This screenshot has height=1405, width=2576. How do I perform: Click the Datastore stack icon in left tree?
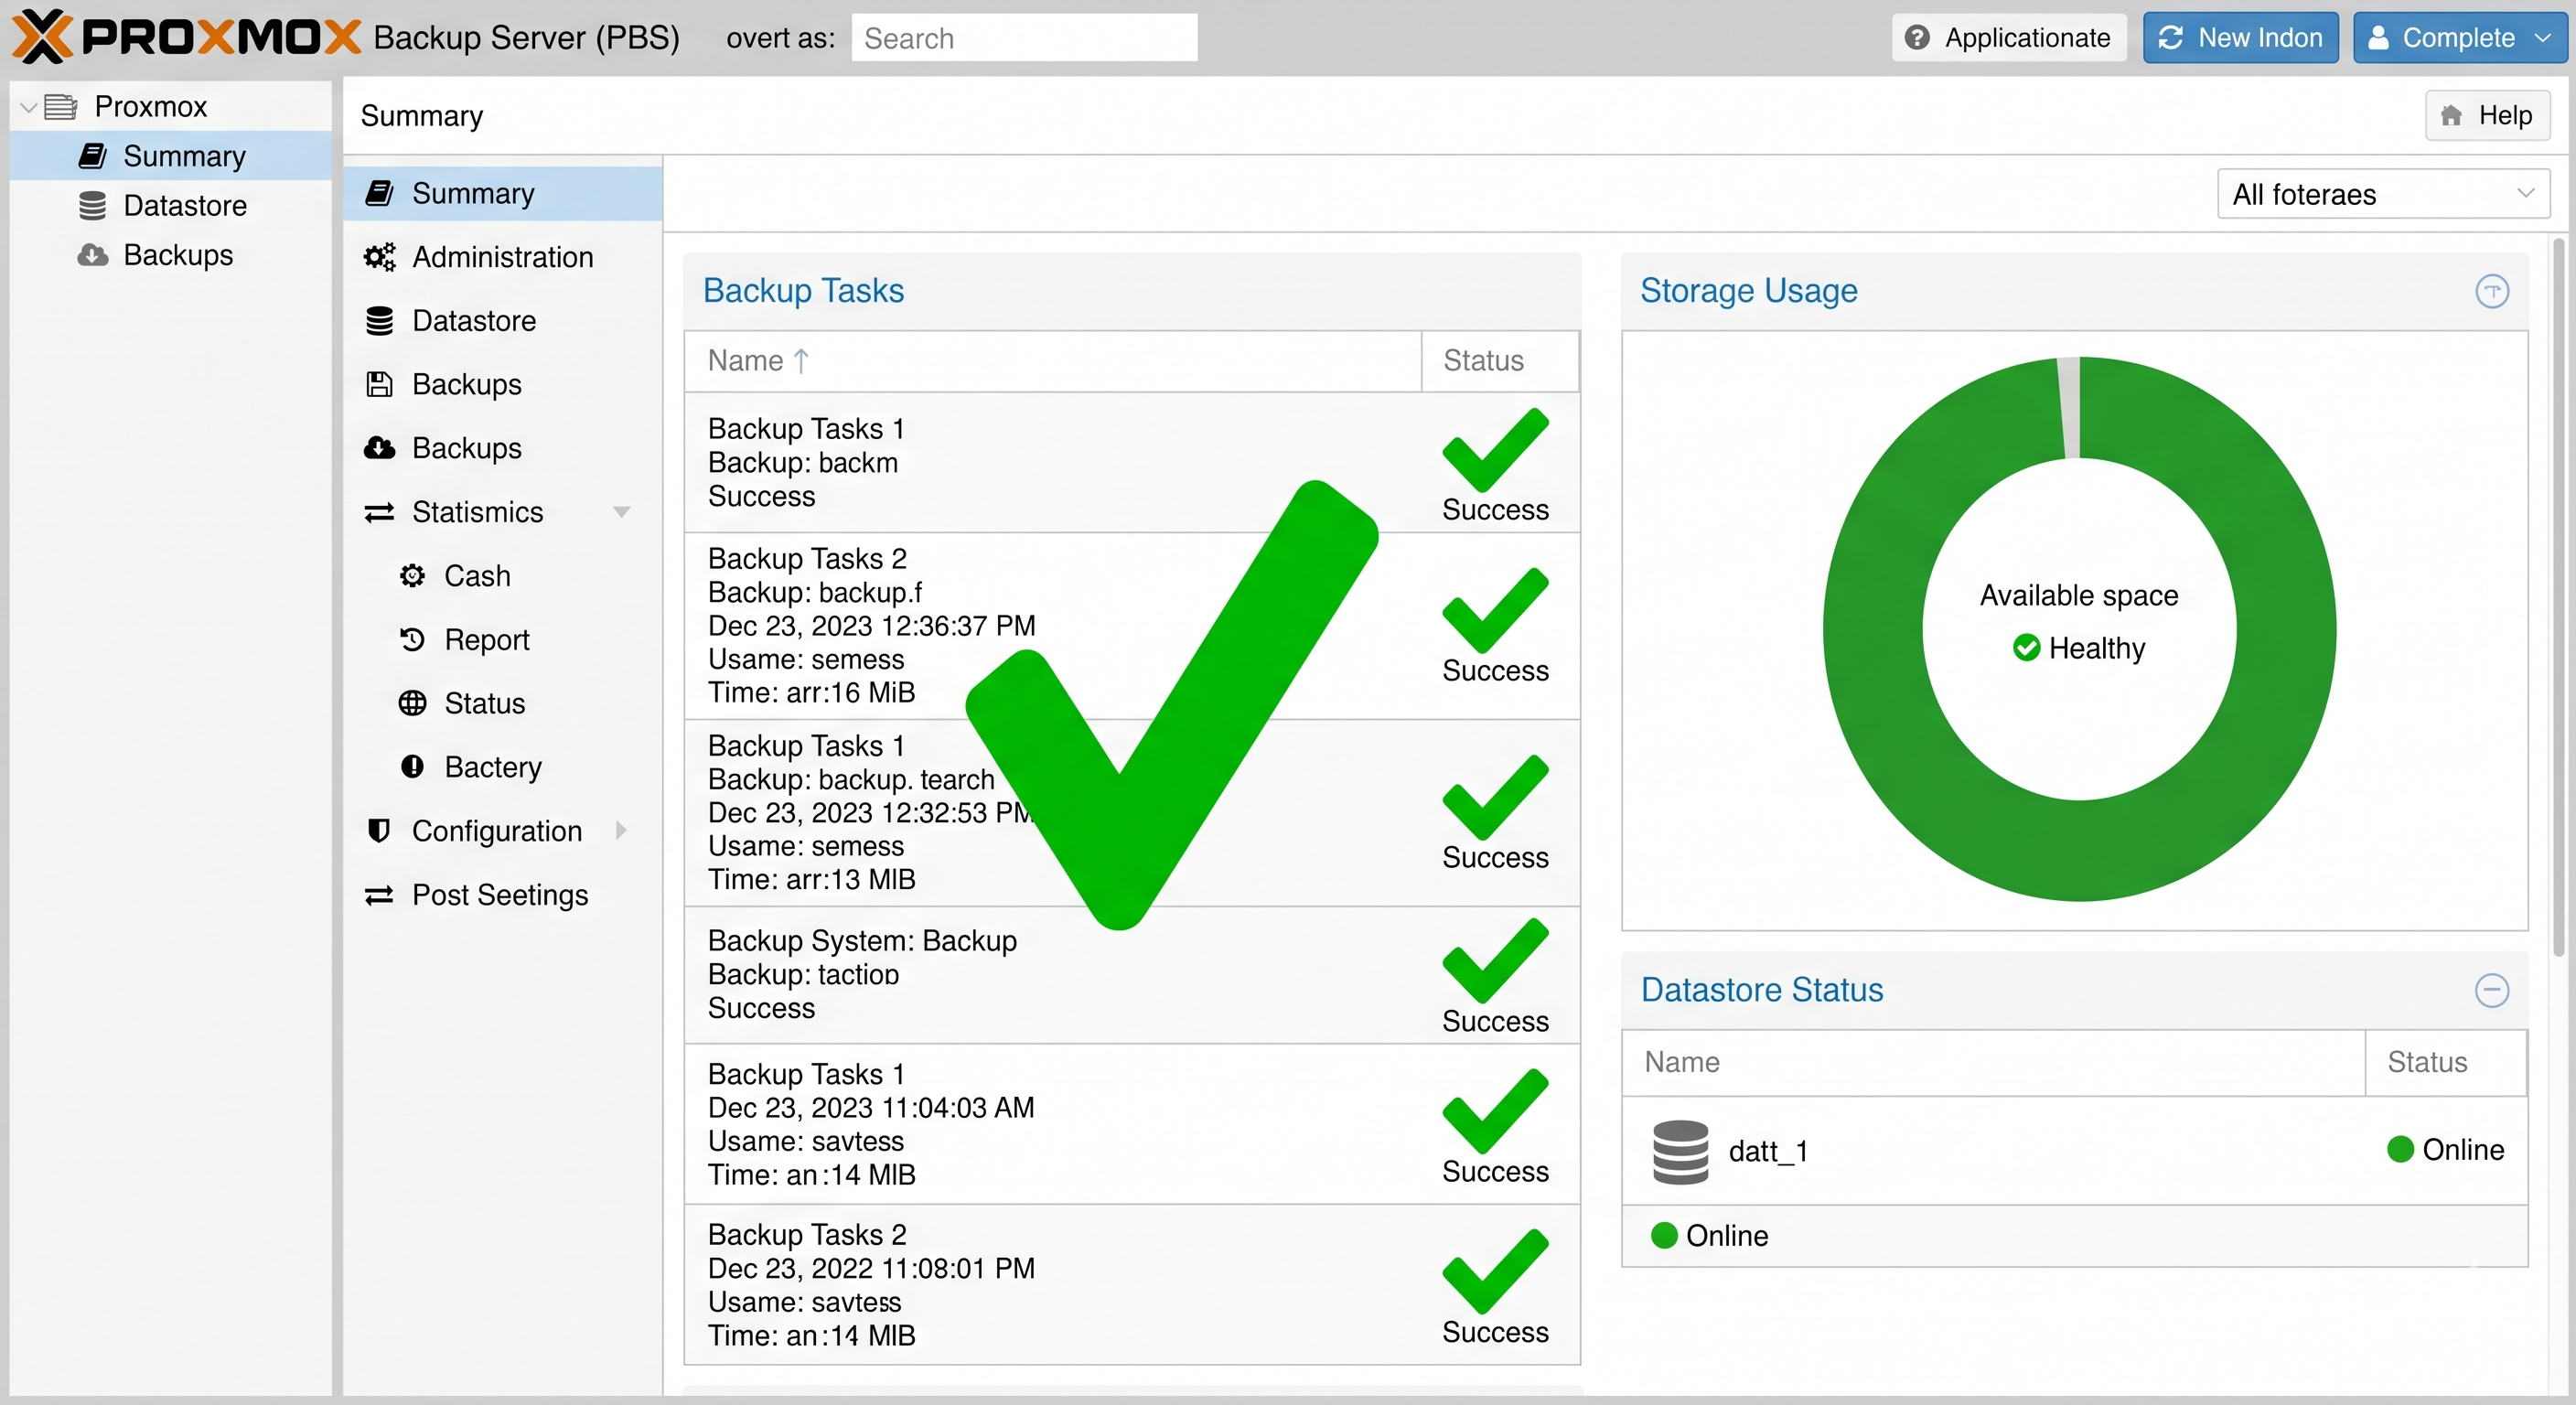tap(93, 206)
